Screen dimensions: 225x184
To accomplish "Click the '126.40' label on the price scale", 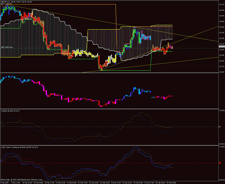I will tap(222, 10).
